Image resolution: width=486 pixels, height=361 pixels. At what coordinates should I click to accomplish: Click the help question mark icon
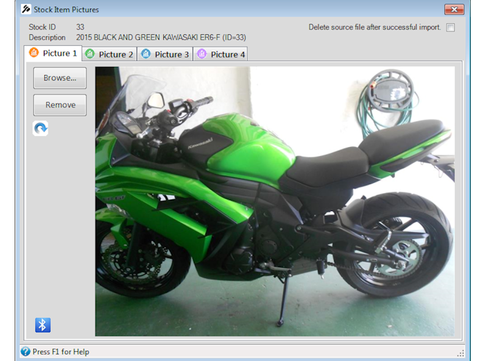pos(26,352)
